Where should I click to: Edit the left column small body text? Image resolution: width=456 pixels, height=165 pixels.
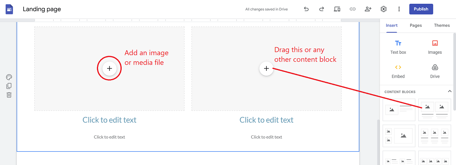[x=109, y=137]
